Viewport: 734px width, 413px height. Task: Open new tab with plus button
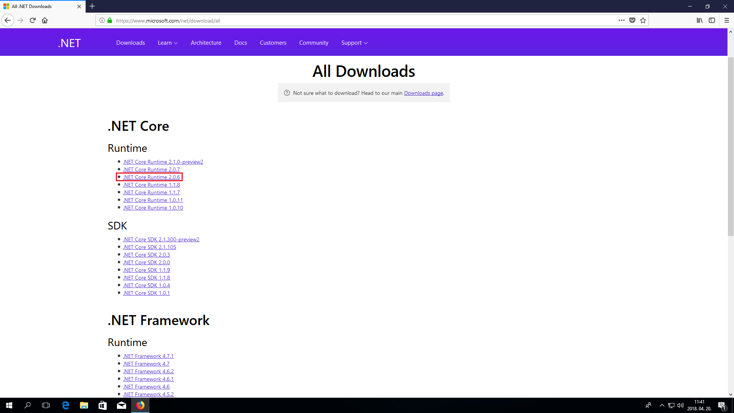pos(92,6)
